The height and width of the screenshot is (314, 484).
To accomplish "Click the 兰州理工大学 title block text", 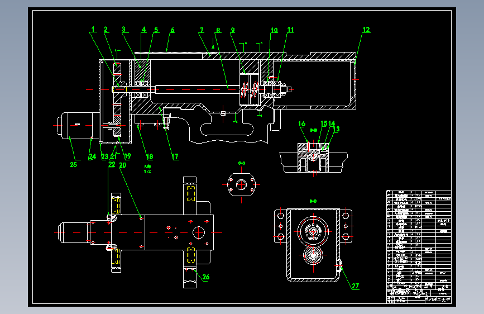I will [438, 299].
